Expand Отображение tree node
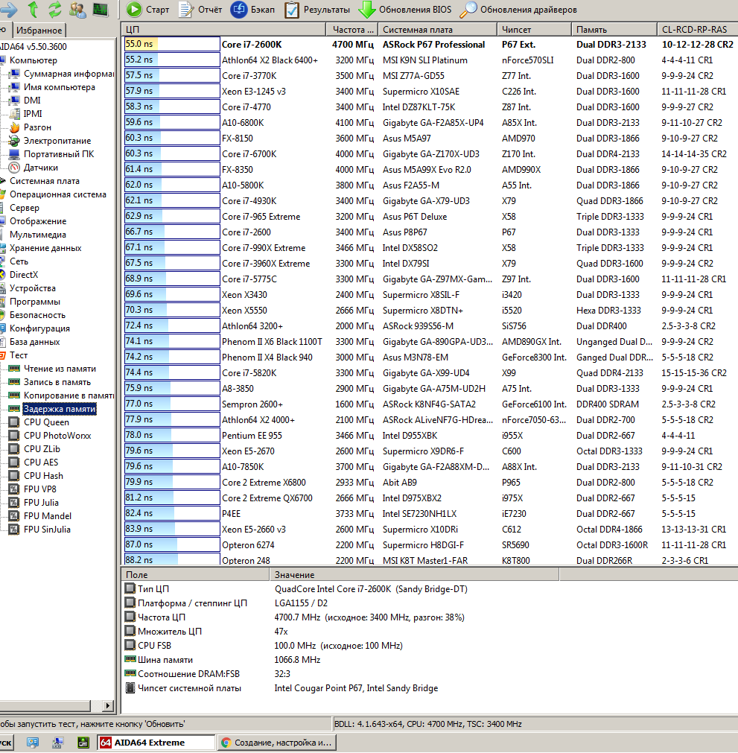The image size is (738, 753). click(x=34, y=221)
